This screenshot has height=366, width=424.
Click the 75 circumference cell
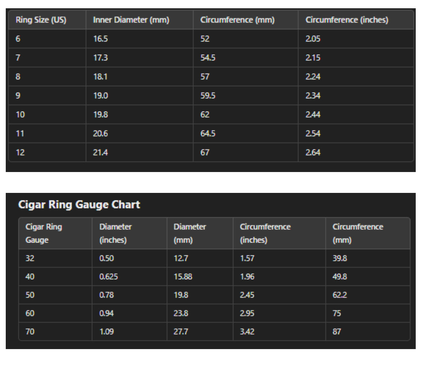(x=337, y=313)
